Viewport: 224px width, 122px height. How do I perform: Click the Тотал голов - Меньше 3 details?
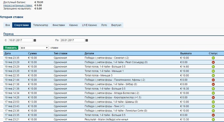(99, 75)
